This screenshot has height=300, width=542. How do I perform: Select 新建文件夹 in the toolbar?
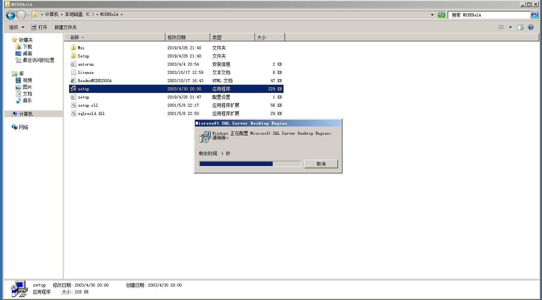pyautogui.click(x=65, y=27)
